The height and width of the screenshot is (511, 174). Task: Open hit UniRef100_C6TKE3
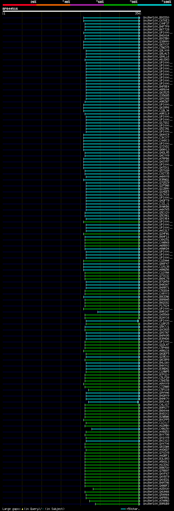(156, 21)
